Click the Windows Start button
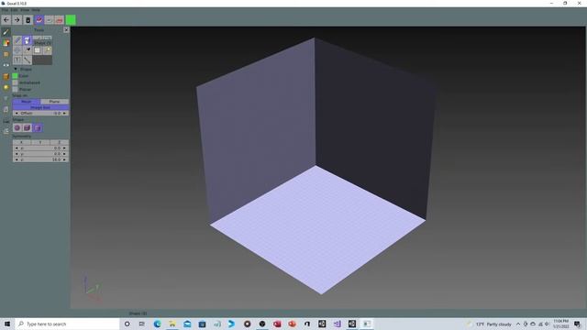587x330 pixels. [7, 324]
